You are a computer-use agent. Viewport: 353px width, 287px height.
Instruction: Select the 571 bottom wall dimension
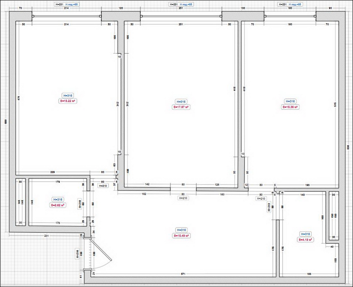click(184, 274)
